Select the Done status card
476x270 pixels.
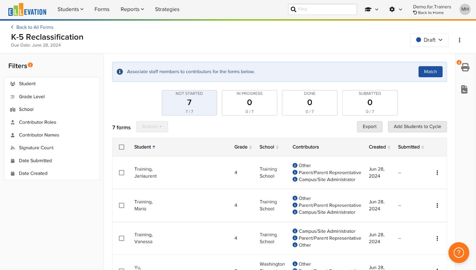[x=310, y=103]
